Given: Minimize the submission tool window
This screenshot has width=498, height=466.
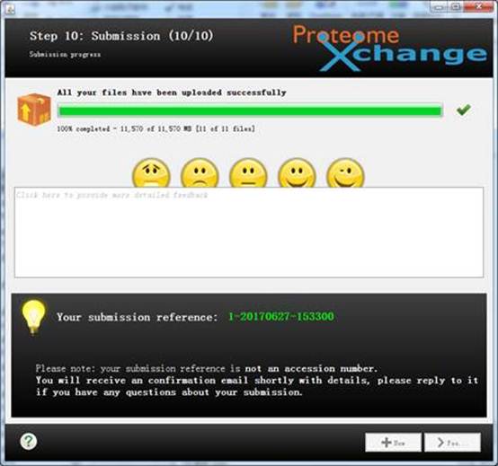Looking at the screenshot, I should (439, 7).
